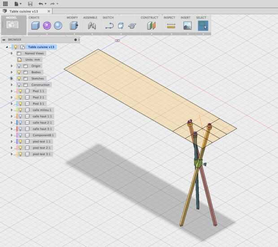
Task: Expand the Pied 3:1 component
Action: coord(12,104)
